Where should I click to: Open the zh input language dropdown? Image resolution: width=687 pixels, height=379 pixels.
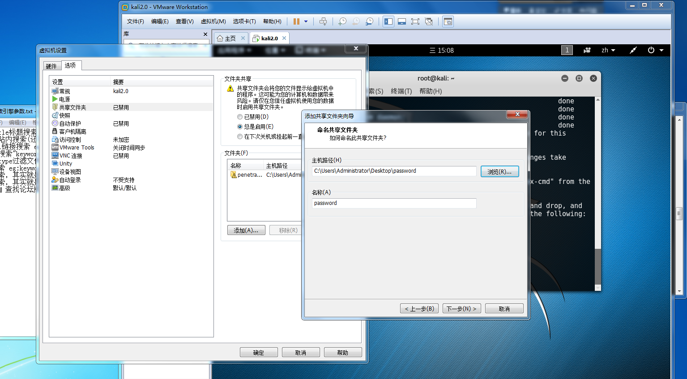608,50
